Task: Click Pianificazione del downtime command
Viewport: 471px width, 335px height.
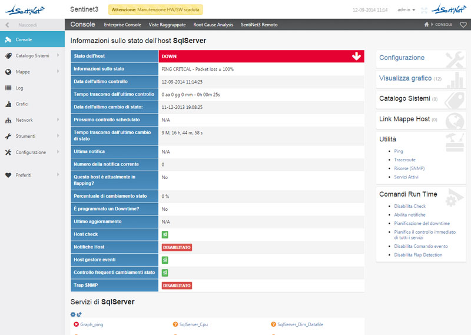Action: pos(422,223)
